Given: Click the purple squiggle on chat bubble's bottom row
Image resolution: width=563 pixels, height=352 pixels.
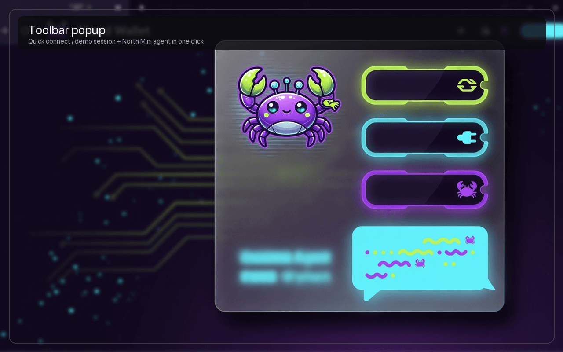Looking at the screenshot, I should [377, 276].
